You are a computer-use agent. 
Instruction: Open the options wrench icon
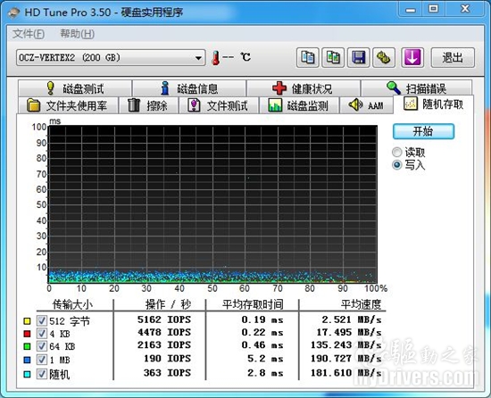384,58
